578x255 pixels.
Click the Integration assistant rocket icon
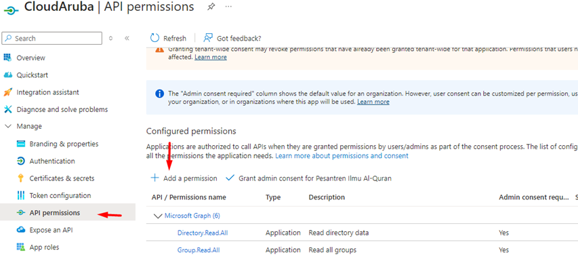[7, 92]
